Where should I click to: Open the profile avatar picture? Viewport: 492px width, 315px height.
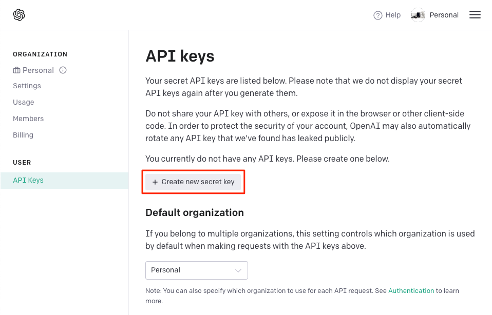(x=418, y=15)
